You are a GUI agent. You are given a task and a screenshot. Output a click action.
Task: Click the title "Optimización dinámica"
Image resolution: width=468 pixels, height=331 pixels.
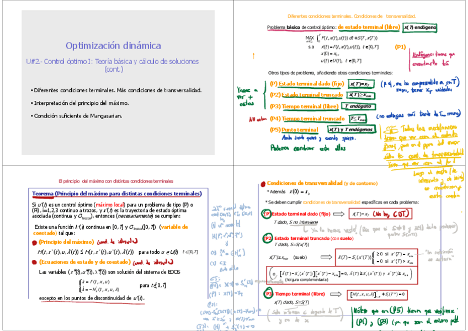(x=114, y=46)
